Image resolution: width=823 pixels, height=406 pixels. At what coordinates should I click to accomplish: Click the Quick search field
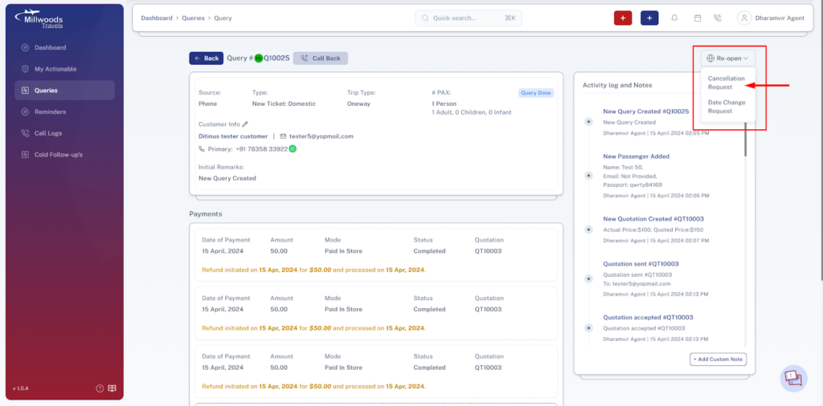click(x=469, y=18)
